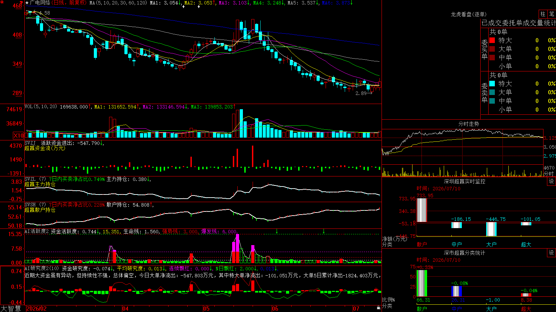Open 设 settings for 深圳超赢实时监控

(x=551, y=181)
